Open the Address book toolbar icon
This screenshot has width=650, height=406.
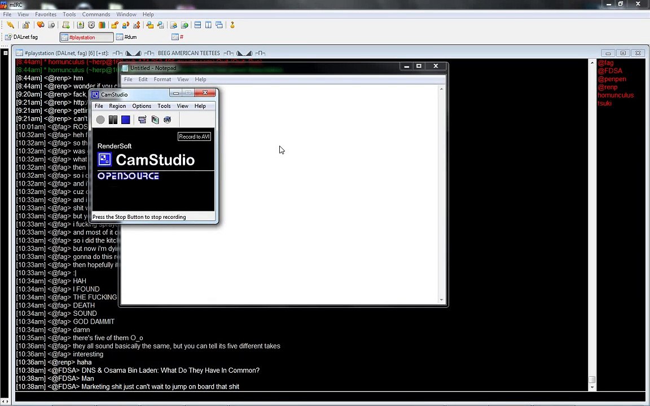coord(81,25)
